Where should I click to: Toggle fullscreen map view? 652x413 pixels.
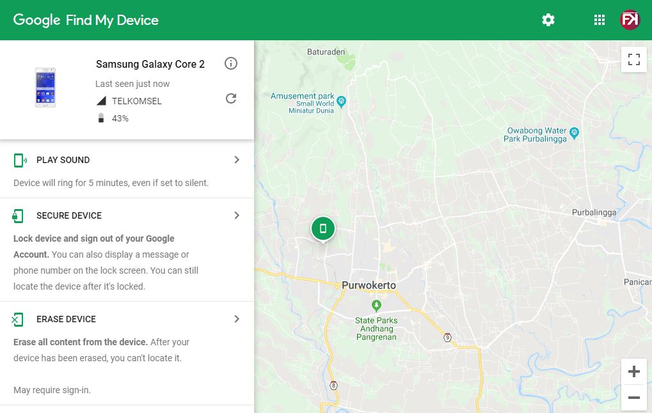[633, 59]
